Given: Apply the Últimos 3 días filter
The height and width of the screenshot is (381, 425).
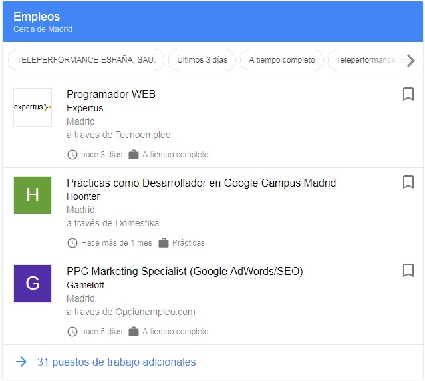Looking at the screenshot, I should point(202,60).
